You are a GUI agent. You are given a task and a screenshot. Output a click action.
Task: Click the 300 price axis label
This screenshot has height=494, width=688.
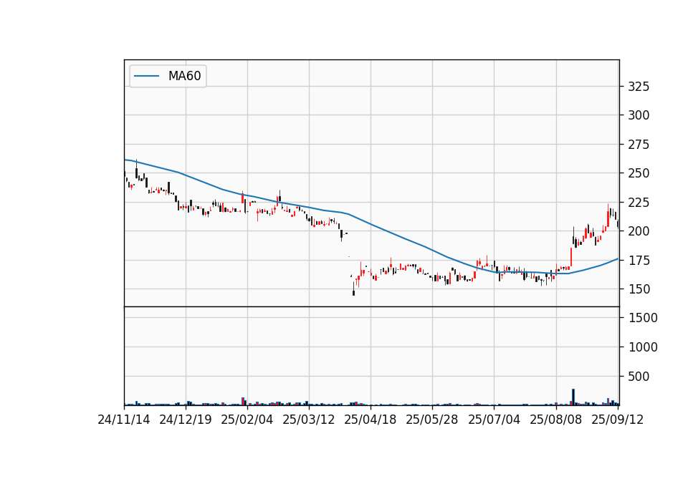pos(639,115)
